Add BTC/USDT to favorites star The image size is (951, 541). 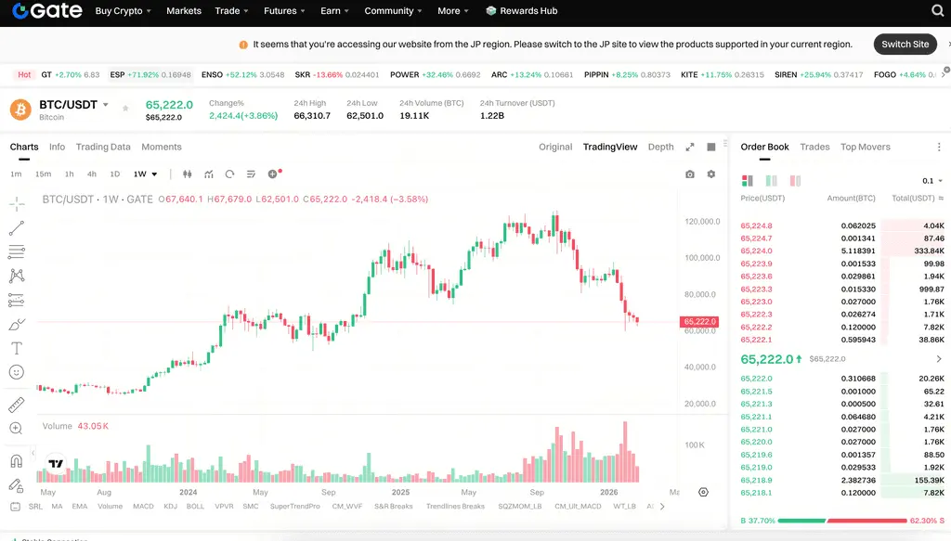(x=125, y=109)
